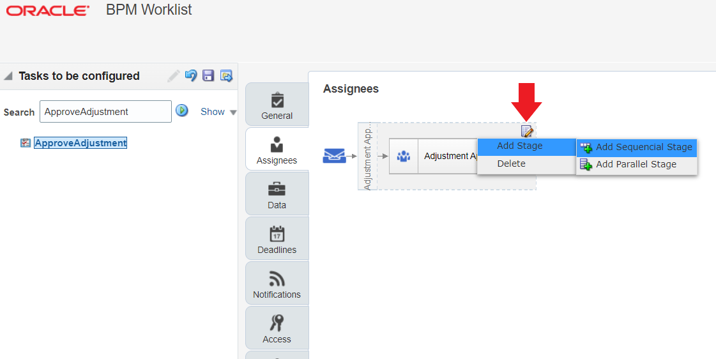Save the task with the floppy disk icon
This screenshot has height=359, width=716.
pos(208,75)
